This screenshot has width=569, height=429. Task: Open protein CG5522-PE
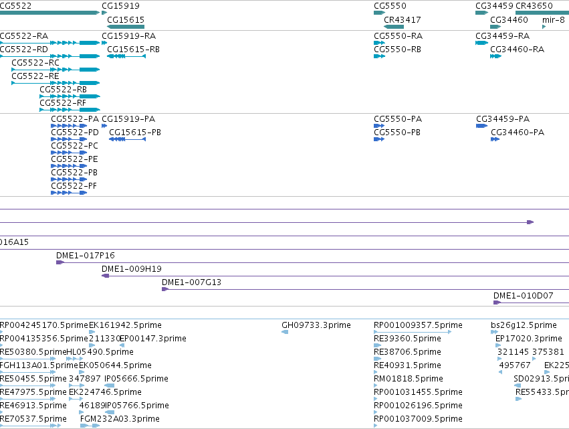(x=74, y=159)
